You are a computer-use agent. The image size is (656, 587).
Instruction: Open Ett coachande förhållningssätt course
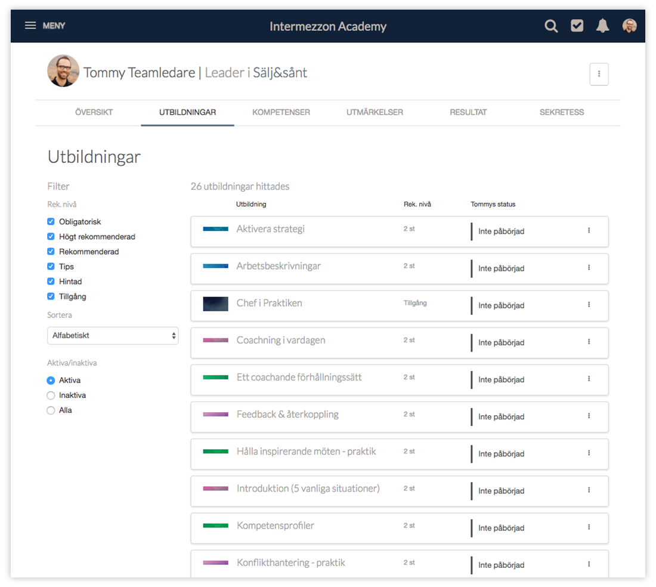pos(299,378)
